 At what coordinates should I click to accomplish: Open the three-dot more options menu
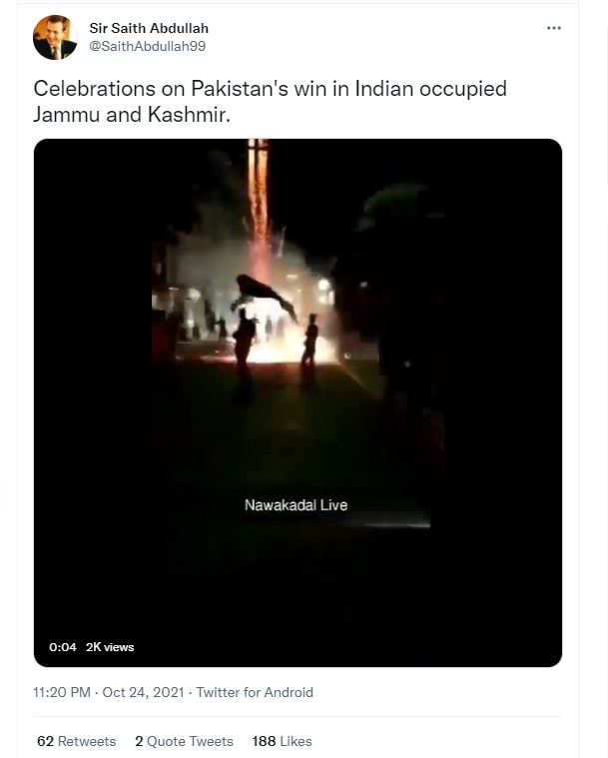pyautogui.click(x=553, y=28)
